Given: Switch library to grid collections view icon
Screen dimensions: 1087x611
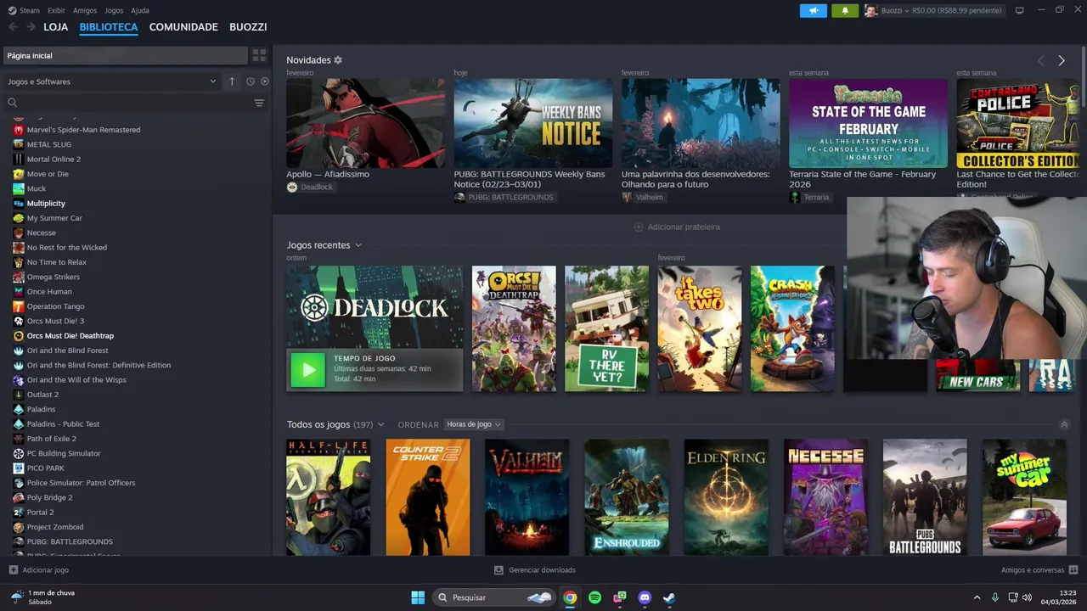Looking at the screenshot, I should [259, 55].
